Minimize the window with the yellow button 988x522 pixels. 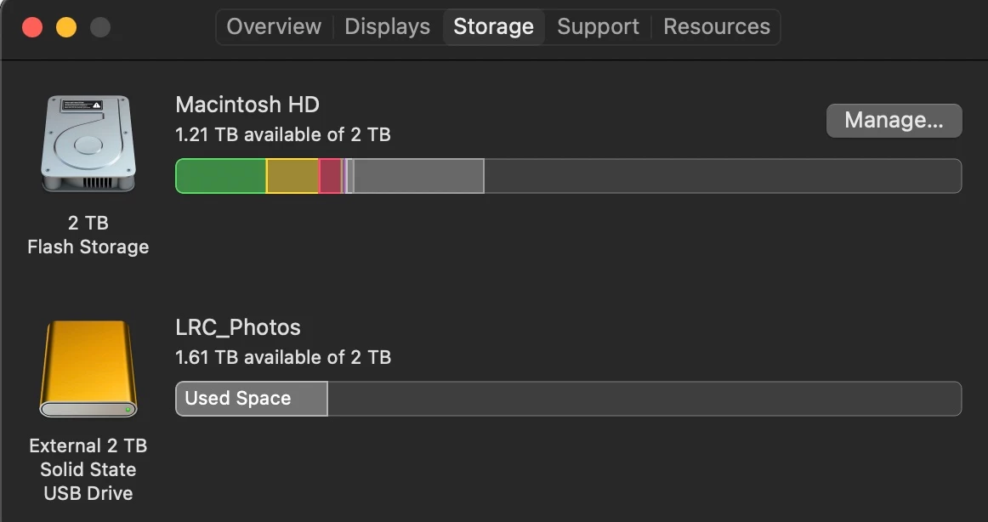tap(66, 27)
